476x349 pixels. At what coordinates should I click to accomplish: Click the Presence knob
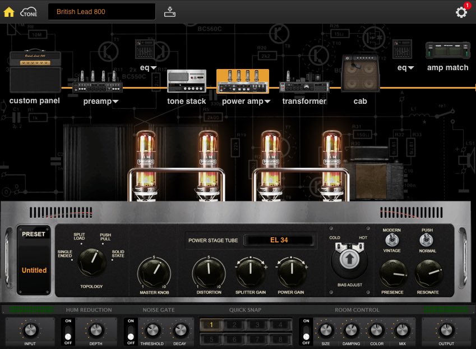(394, 274)
